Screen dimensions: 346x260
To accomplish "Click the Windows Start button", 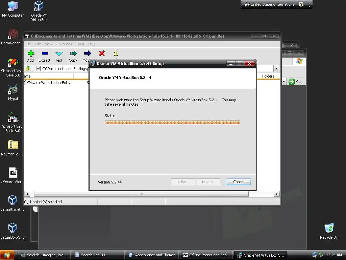I will [x=7, y=255].
